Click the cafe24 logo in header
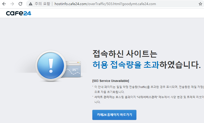The height and width of the screenshot is (123, 204). 19,13
